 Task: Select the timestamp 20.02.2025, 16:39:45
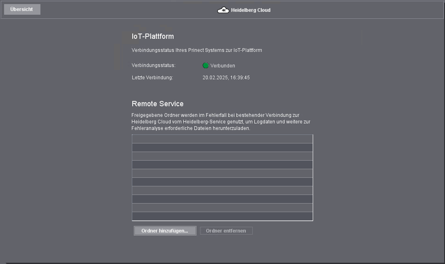[226, 78]
